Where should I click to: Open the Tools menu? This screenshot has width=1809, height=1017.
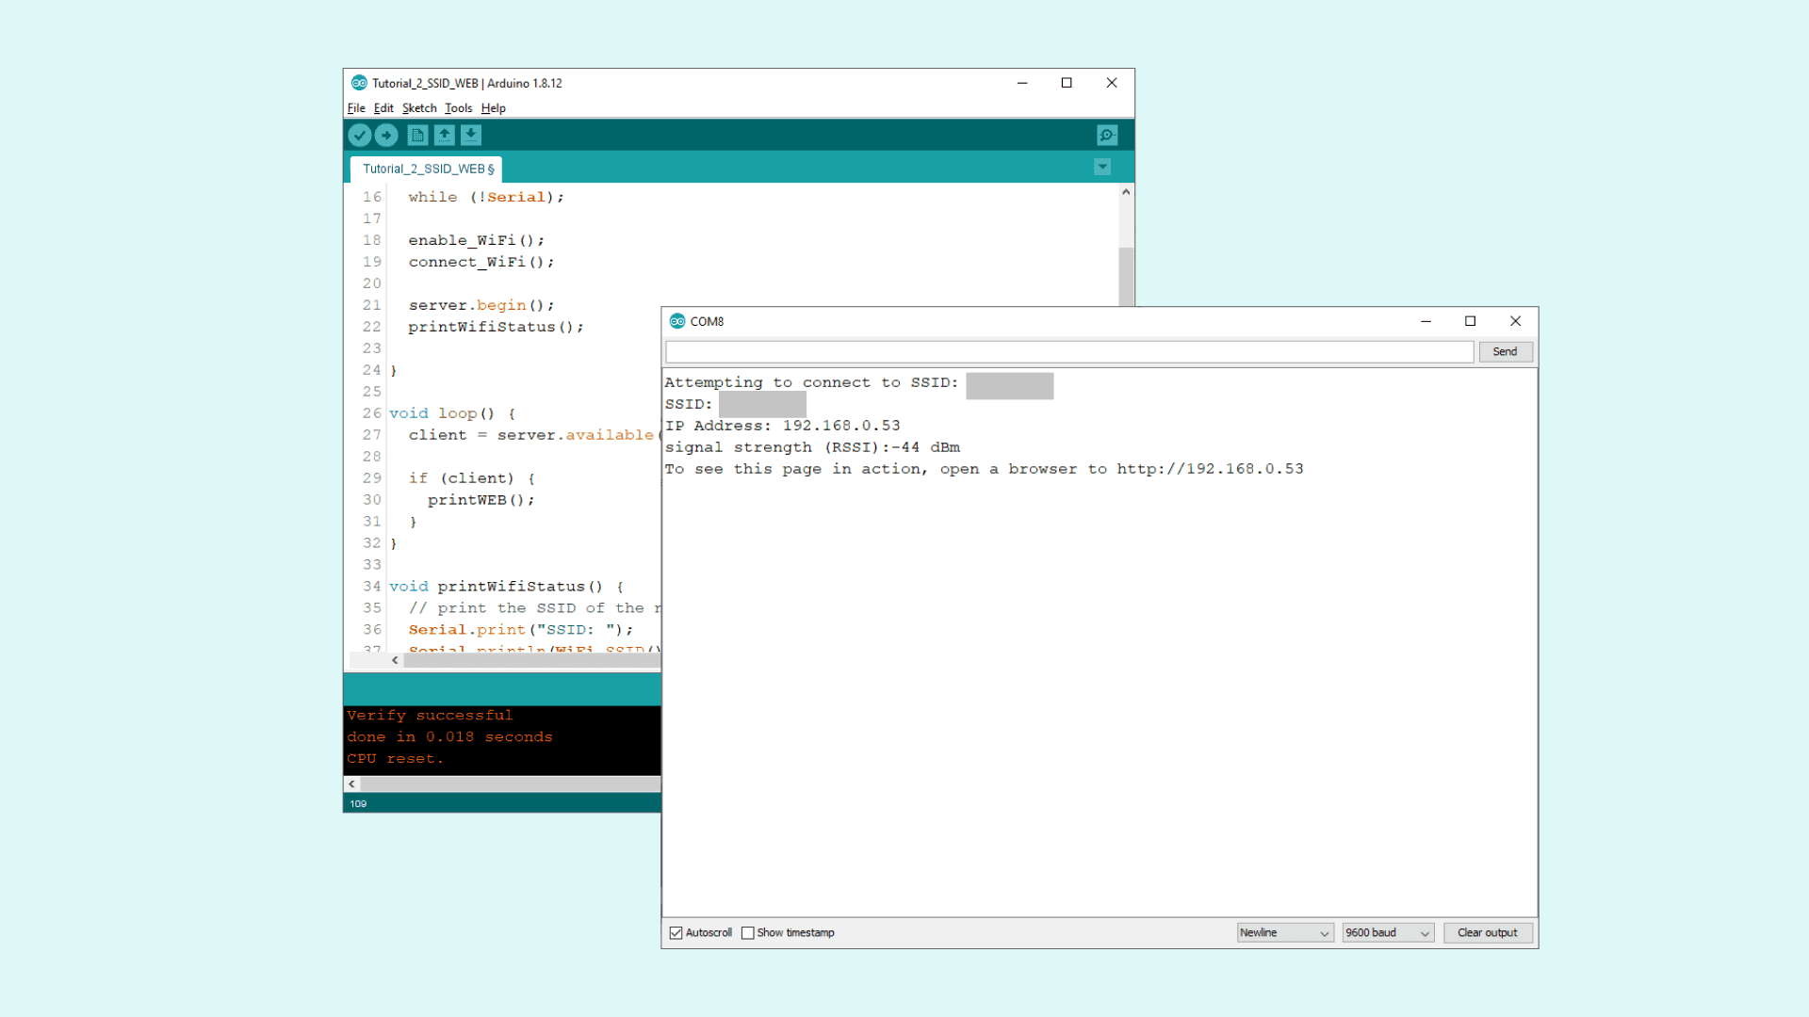point(459,107)
